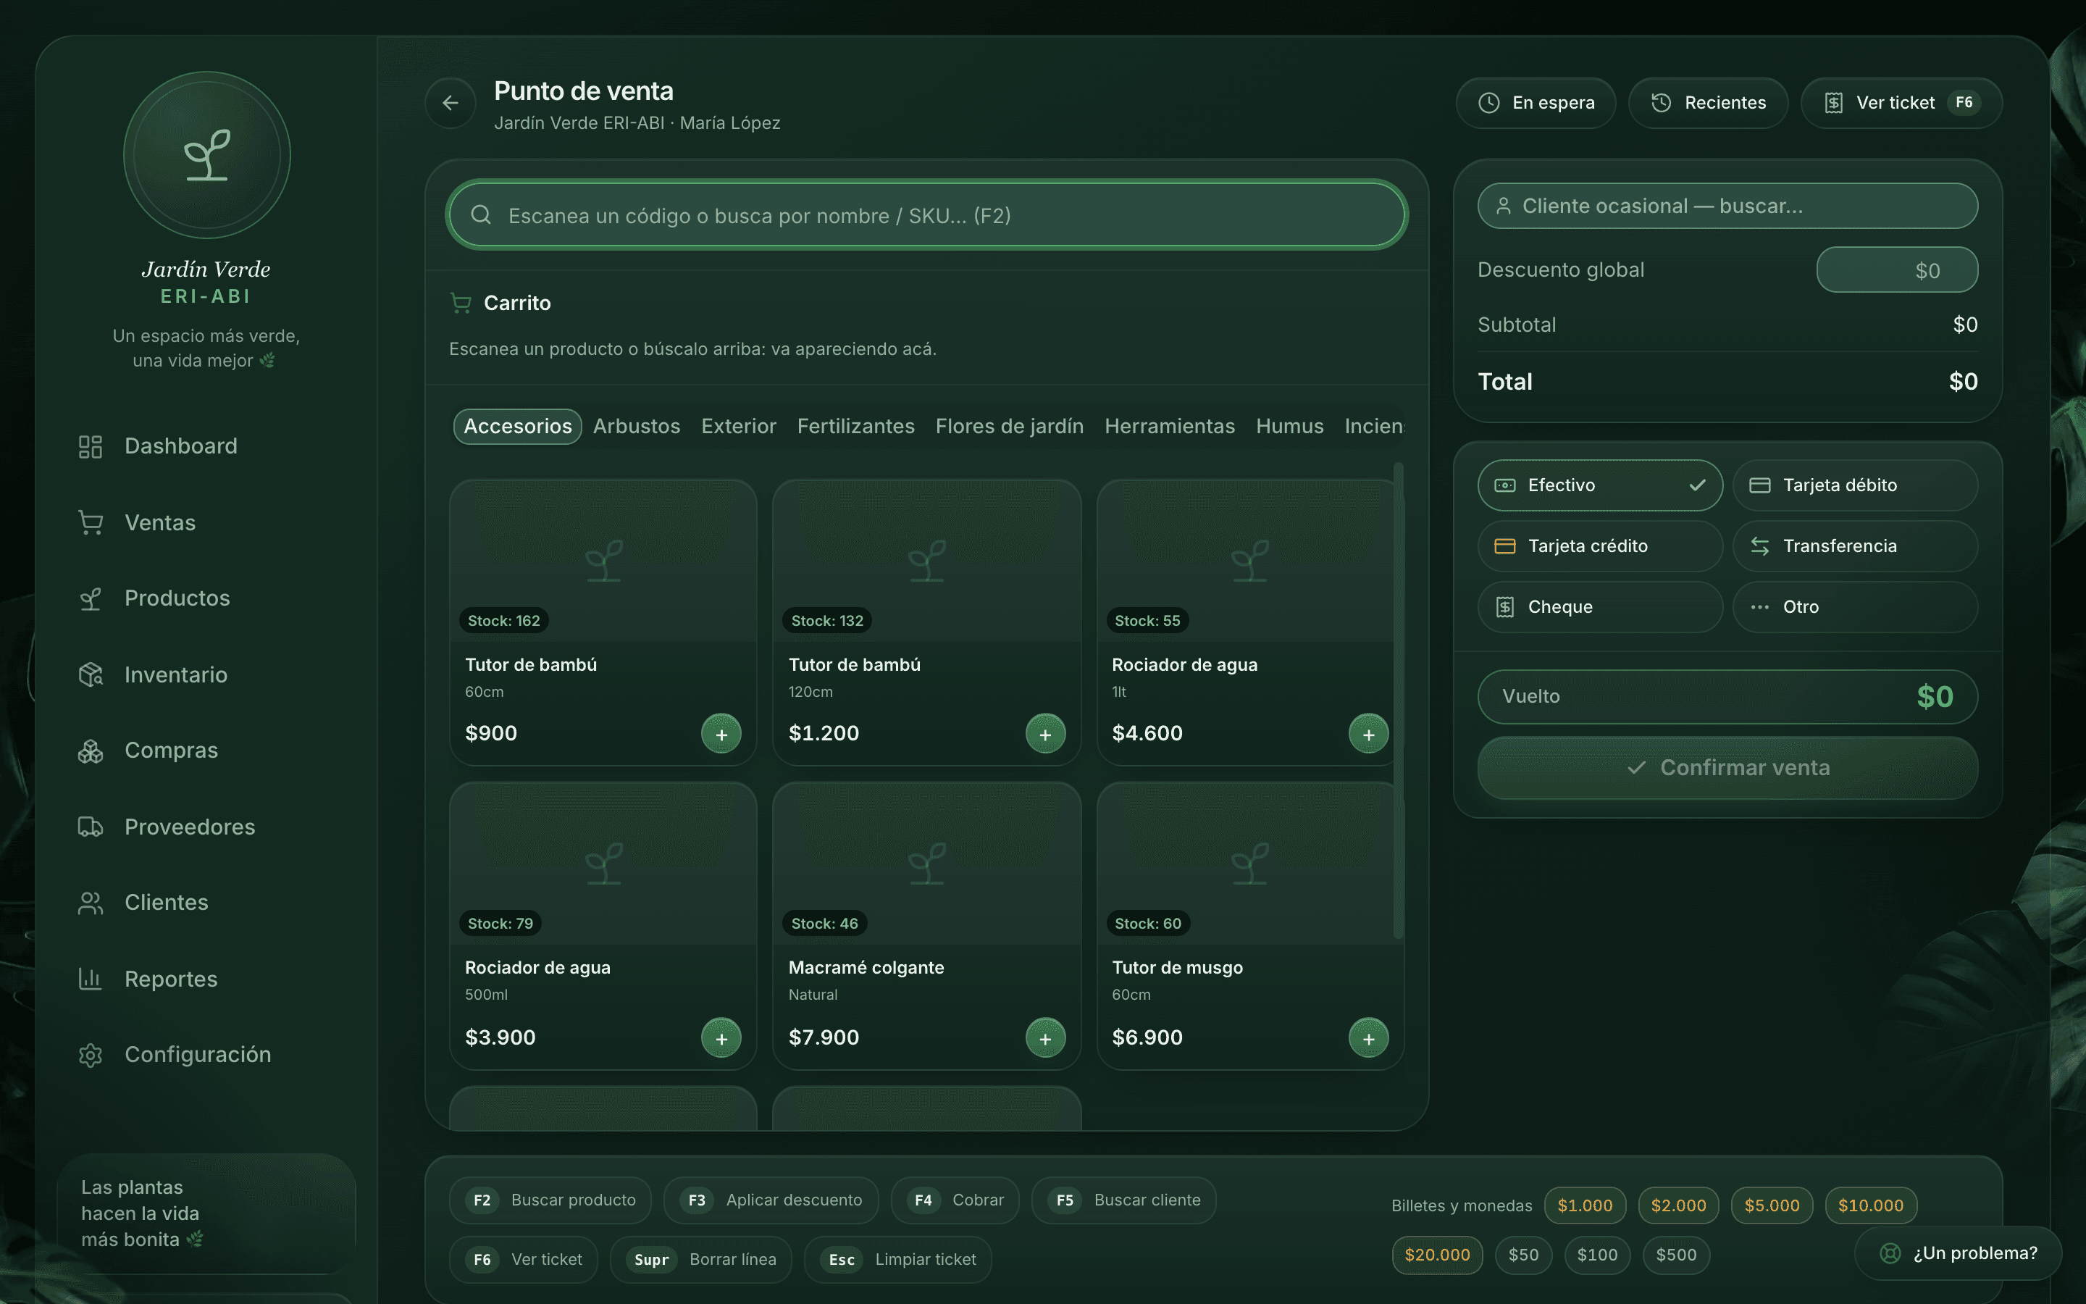Click the Dashboard grid icon
The width and height of the screenshot is (2086, 1304).
pos(91,446)
